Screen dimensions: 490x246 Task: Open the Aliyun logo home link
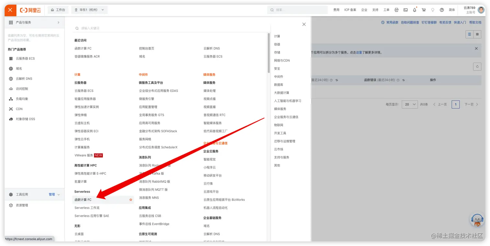pos(30,10)
